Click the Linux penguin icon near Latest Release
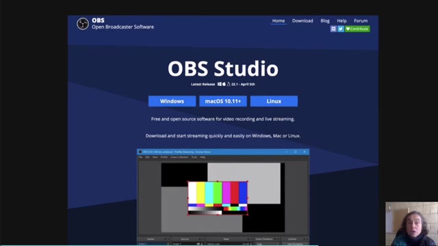Image resolution: width=438 pixels, height=246 pixels. tap(228, 84)
